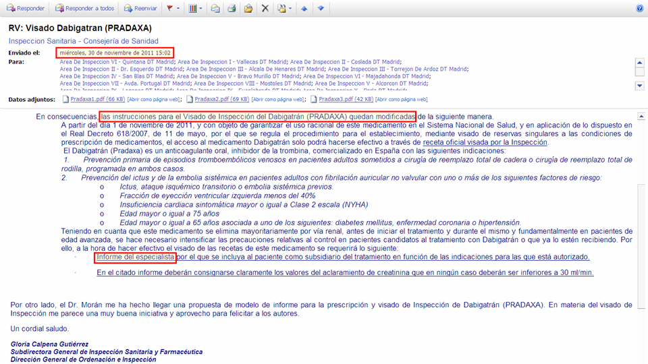
Task: Click recipient Area De Inspeccion VII - Avda. Portugal
Action: click(125, 84)
